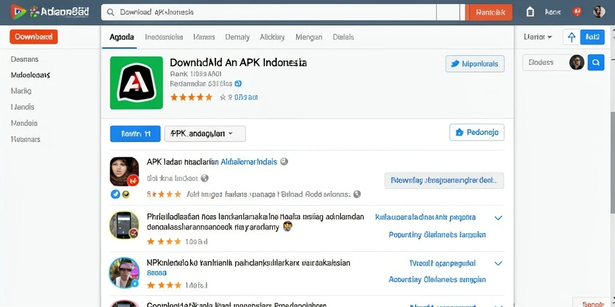Click the avatar icon inside 'Slodess' field

(577, 62)
